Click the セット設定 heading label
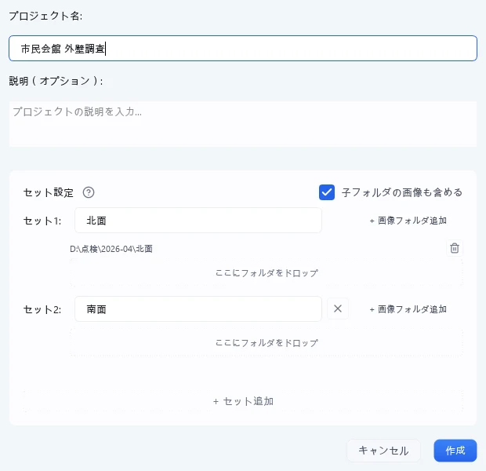Viewport: 486px width, 471px height. [49, 192]
